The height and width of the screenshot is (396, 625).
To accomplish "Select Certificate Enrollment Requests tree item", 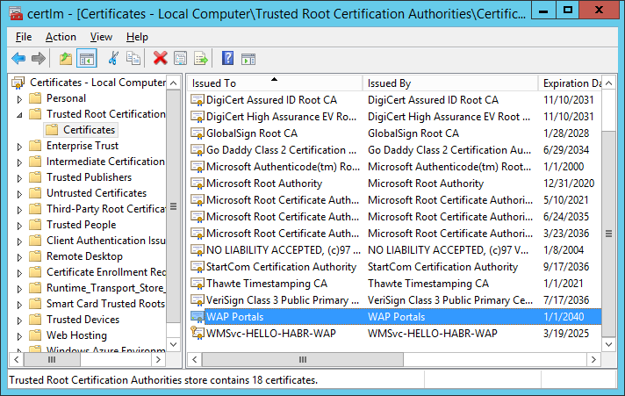I will click(105, 272).
